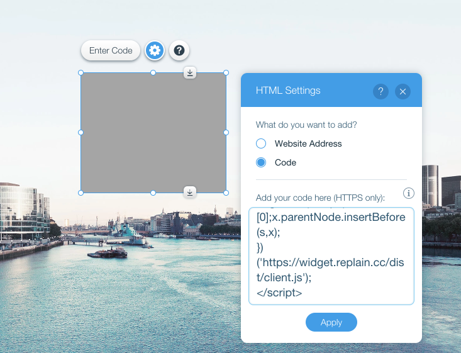Viewport: 461px width, 353px height.
Task: Open settings via the blue gear icon
Action: pos(155,50)
